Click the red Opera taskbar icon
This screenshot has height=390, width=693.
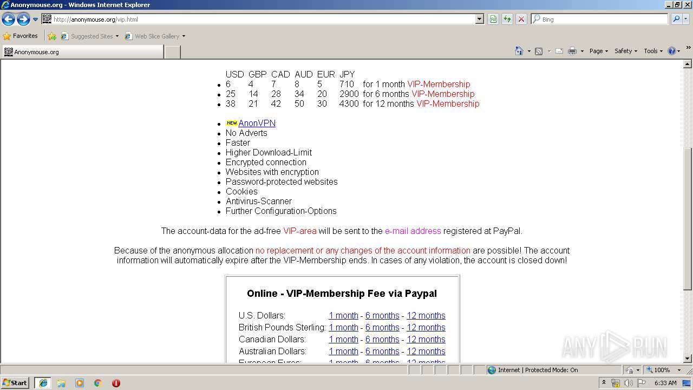(116, 383)
